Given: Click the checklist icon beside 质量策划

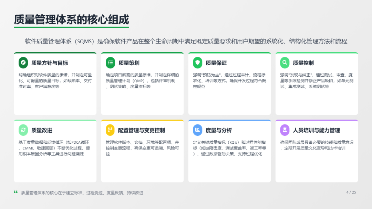Looking at the screenshot, I should 110,63.
